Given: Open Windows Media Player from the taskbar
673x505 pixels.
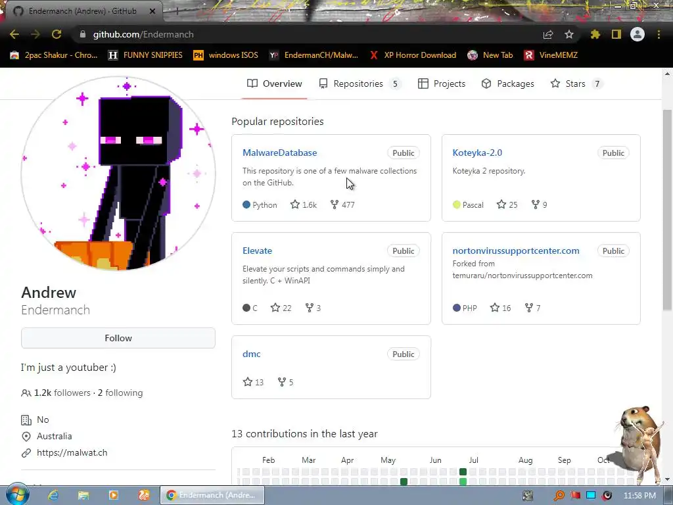Looking at the screenshot, I should [x=113, y=495].
